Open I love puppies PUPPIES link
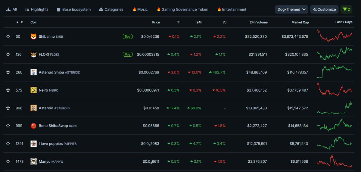Viewport: 361px width, 172px height. tap(58, 144)
